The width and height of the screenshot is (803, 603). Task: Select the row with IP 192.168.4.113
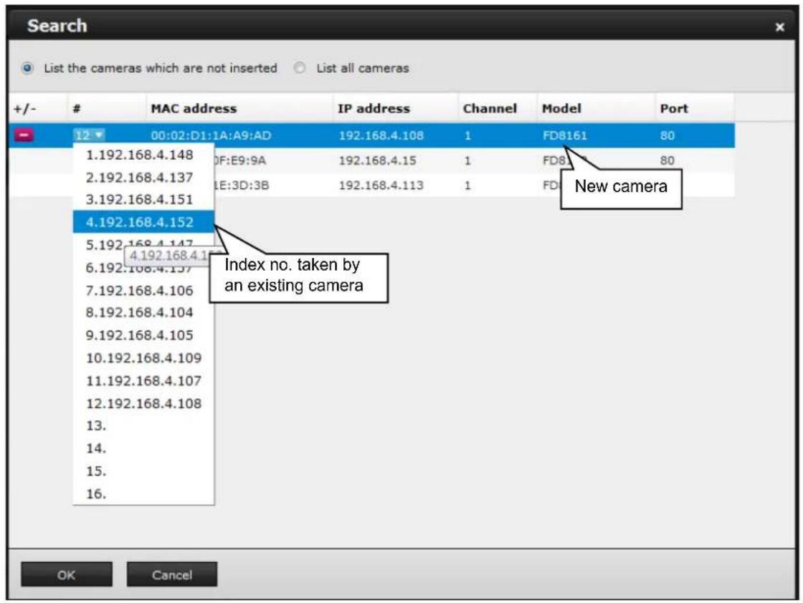tap(372, 185)
